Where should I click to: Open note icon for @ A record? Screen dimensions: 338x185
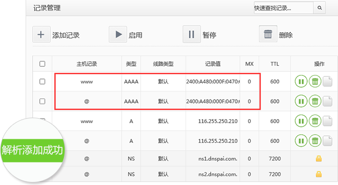327,141
